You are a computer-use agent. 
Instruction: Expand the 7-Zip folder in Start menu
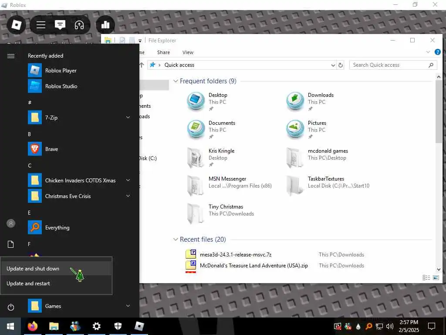click(x=128, y=117)
